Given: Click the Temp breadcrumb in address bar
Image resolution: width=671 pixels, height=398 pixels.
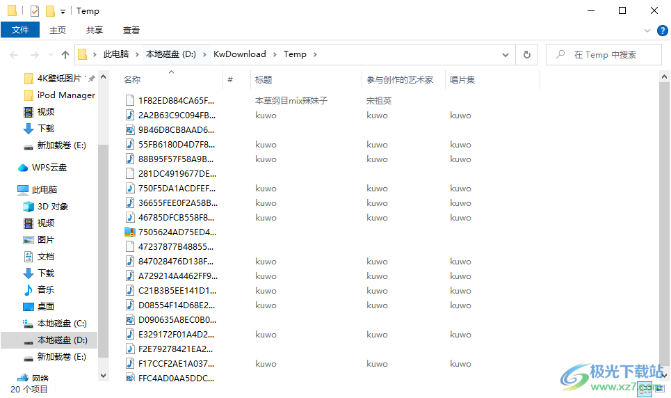Looking at the screenshot, I should (x=295, y=54).
